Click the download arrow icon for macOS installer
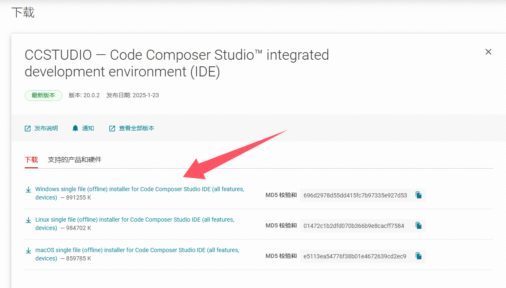The height and width of the screenshot is (288, 506). (x=28, y=250)
